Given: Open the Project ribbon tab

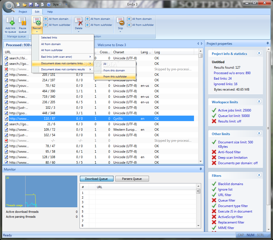Looking at the screenshot, I should click(x=23, y=12).
